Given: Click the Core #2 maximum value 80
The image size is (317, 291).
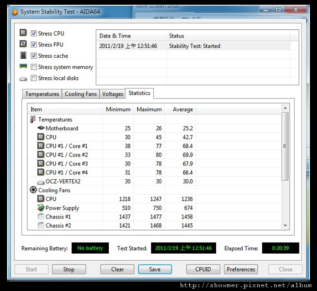Looking at the screenshot, I should [x=158, y=155].
